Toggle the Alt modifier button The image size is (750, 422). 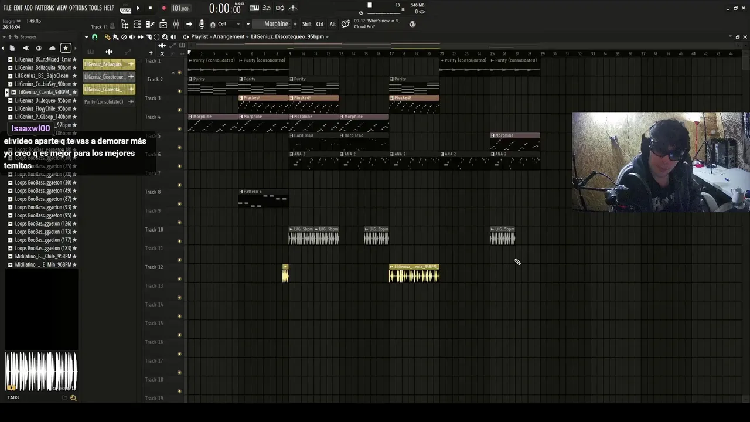(x=333, y=24)
